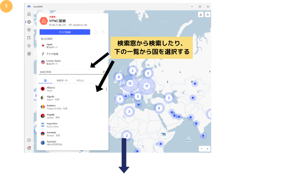Click the Argentina flag icon
This screenshot has width=281, height=175.
43,125
